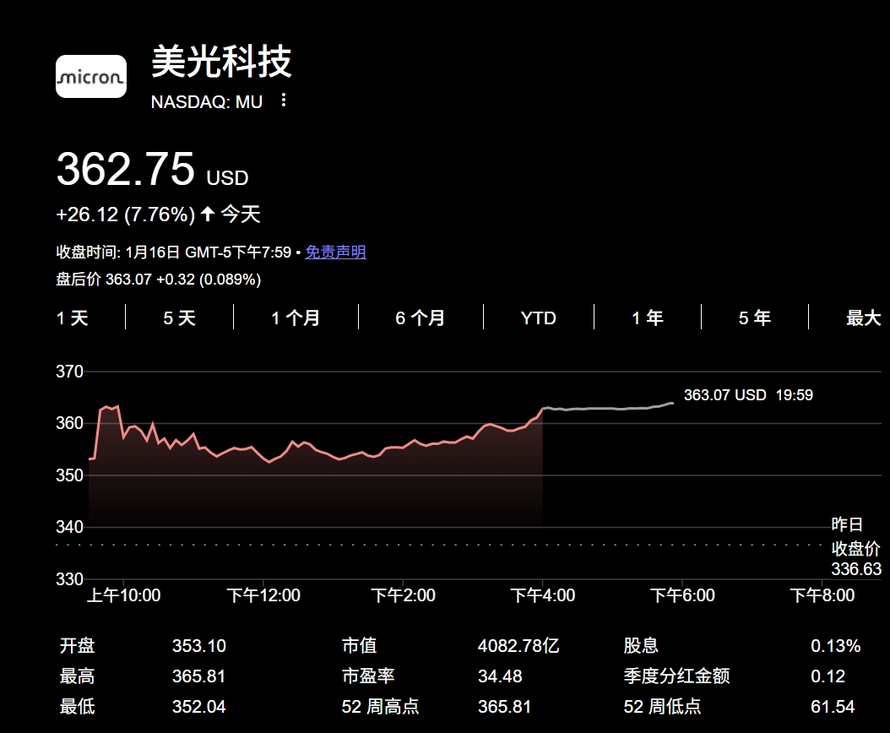Click the Micron company logo
890x733 pixels.
[x=90, y=76]
